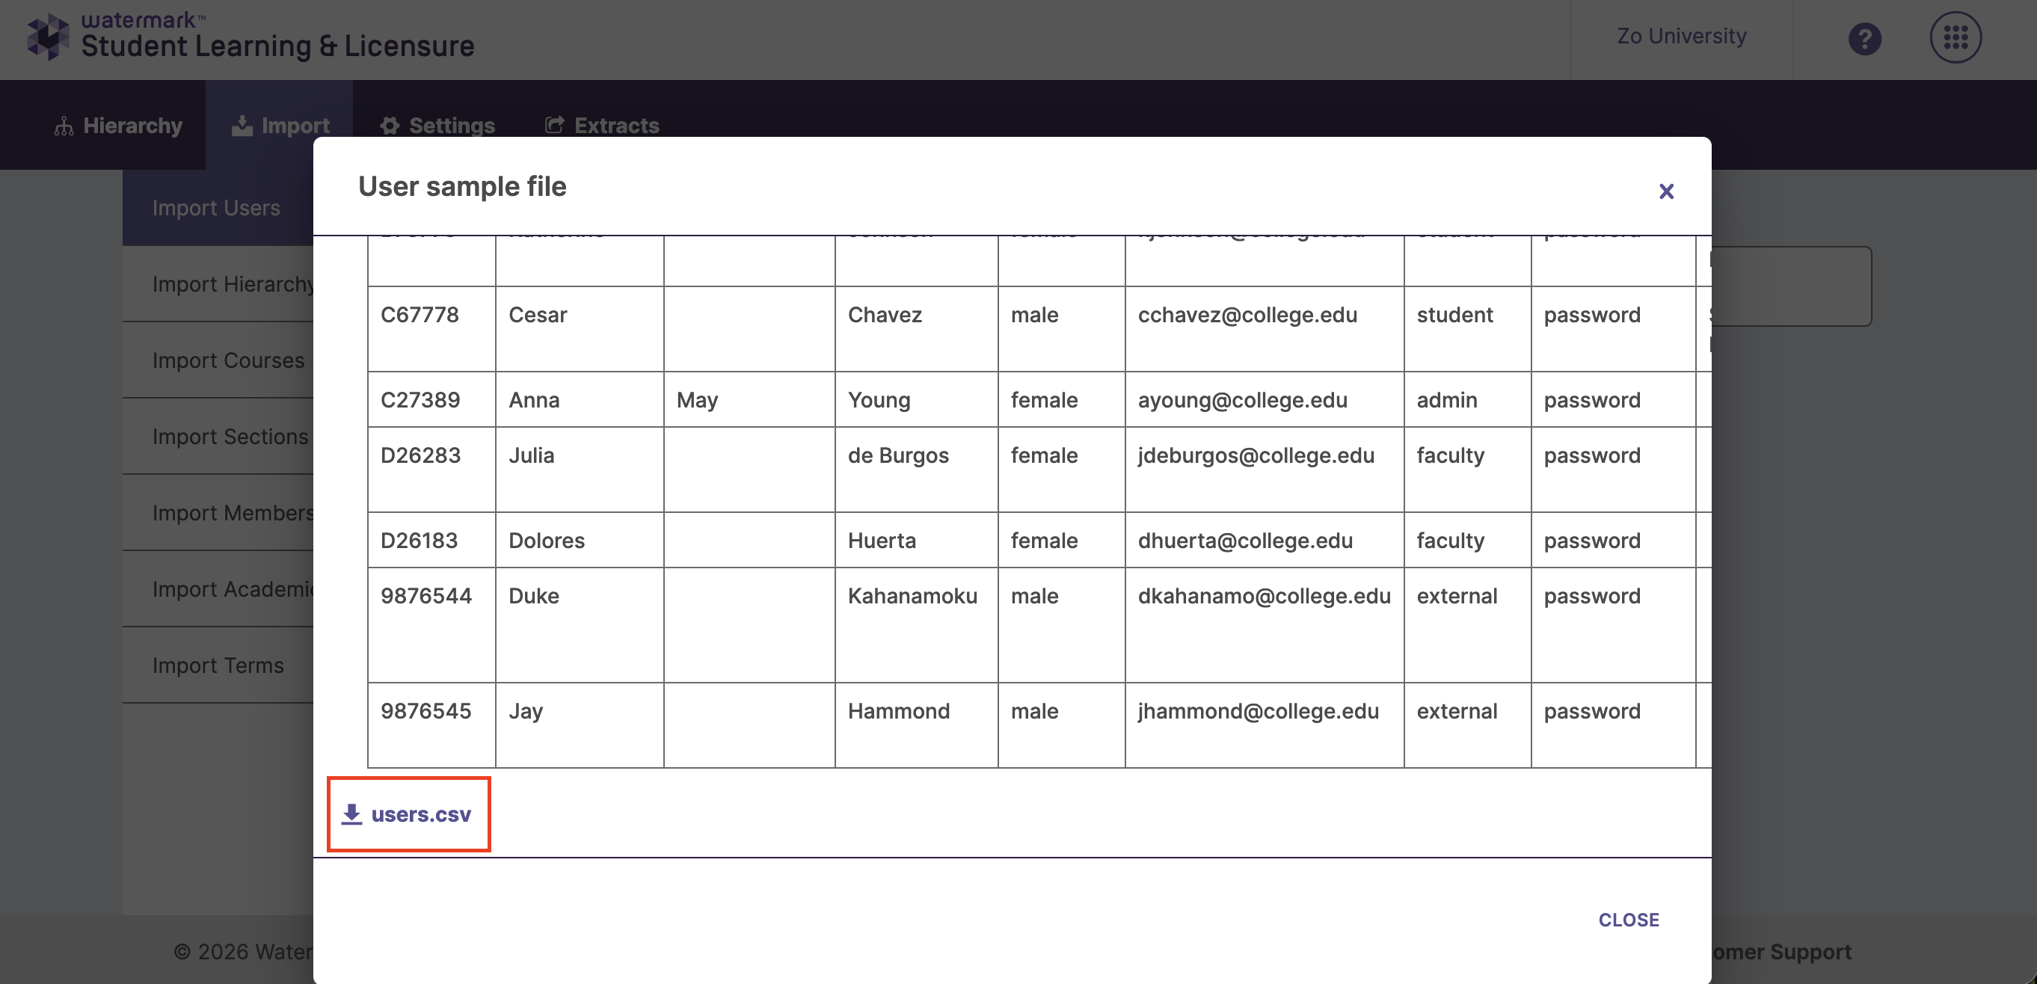Image resolution: width=2037 pixels, height=984 pixels.
Task: Click the Kahanamoku last name cell
Action: tap(917, 625)
